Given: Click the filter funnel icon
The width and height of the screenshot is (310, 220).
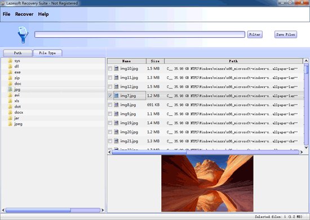Looking at the screenshot, I should (23, 35).
